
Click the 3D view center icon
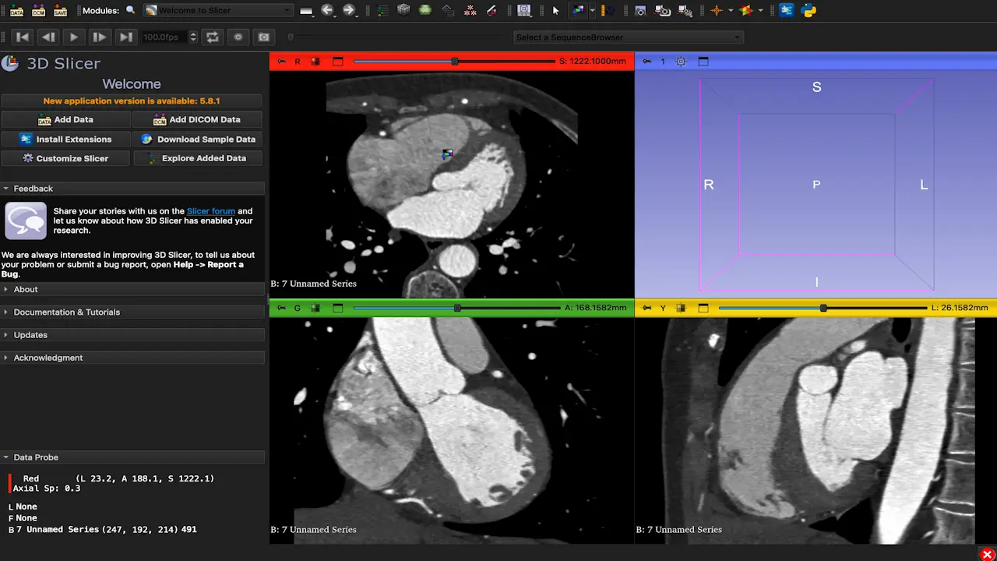tap(682, 62)
